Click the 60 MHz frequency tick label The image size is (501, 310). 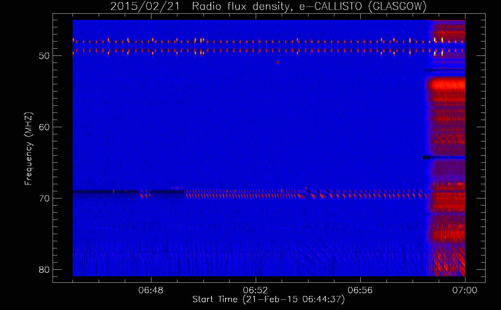(x=44, y=127)
